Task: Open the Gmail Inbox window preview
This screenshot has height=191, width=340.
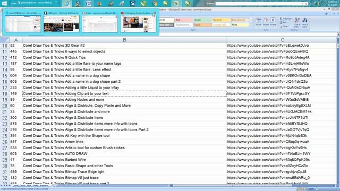Action: point(100,22)
